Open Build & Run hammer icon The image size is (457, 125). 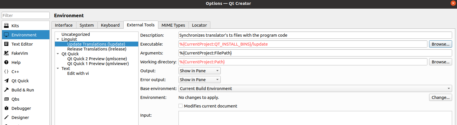coord(6,90)
